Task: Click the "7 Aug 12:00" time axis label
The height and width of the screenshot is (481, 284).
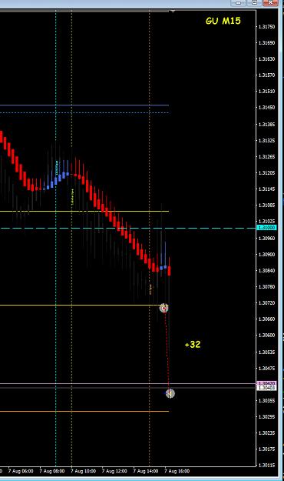Action: coord(114,471)
